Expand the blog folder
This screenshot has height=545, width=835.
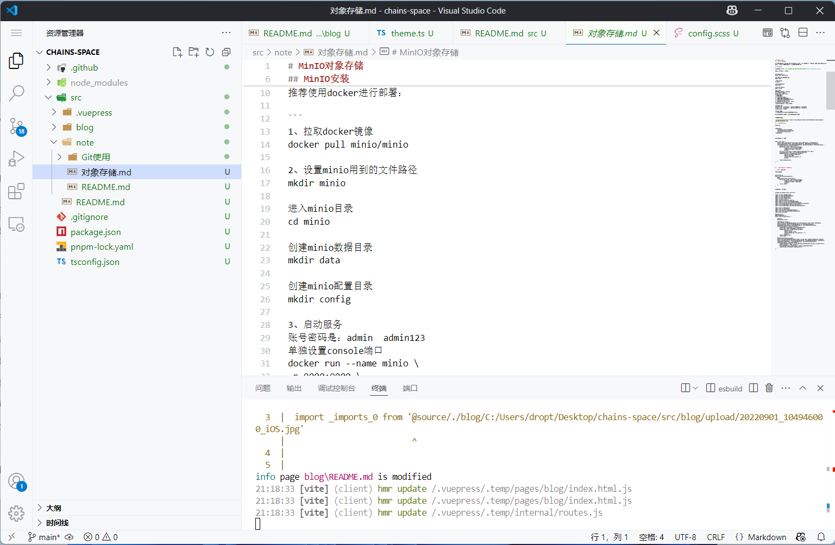54,127
